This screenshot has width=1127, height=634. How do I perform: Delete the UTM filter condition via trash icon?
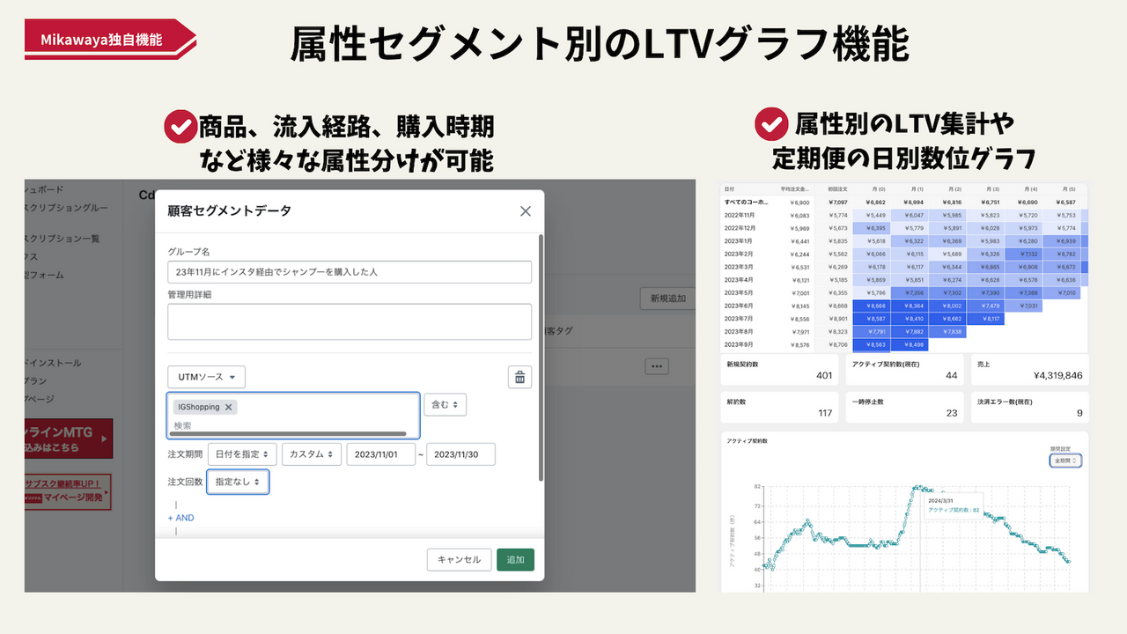tap(519, 377)
